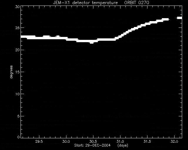
Task: Click the plot title 'JEM-X1 detector temperature'
Action: tap(85, 3)
